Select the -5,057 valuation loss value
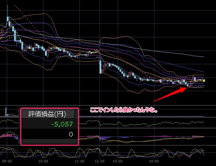This screenshot has width=216, height=166. 62,124
